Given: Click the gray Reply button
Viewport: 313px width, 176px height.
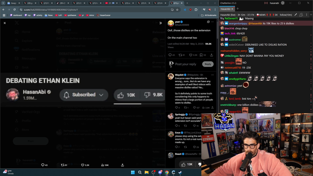Looking at the screenshot, I should (x=208, y=64).
